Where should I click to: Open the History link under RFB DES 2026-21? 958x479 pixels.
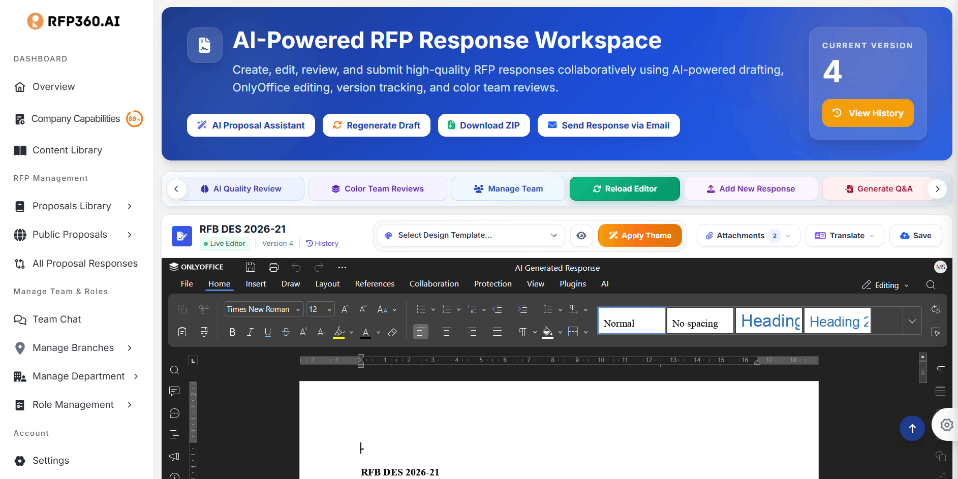pos(322,243)
